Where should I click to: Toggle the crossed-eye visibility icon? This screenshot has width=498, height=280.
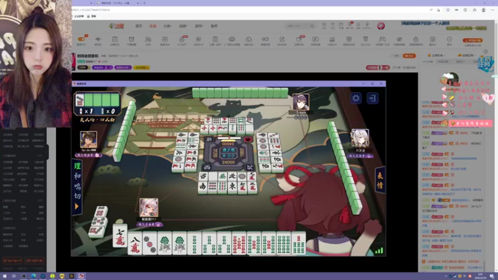[x=399, y=39]
